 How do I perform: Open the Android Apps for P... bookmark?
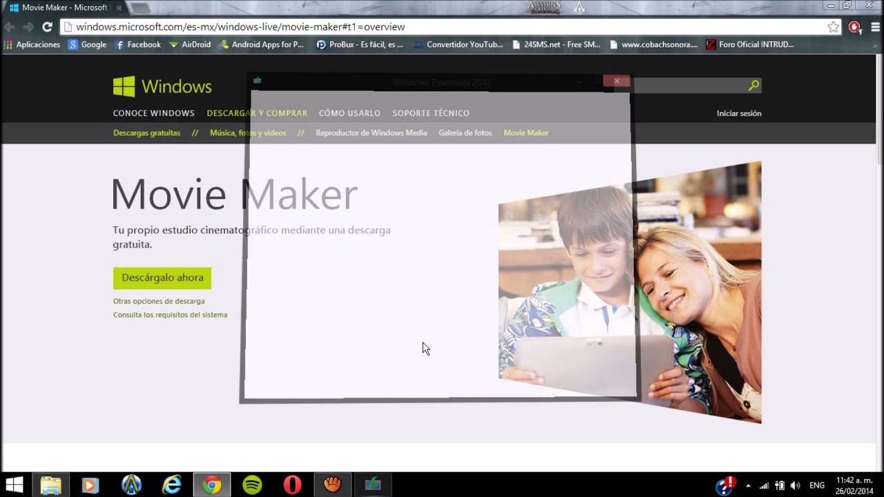(x=261, y=44)
